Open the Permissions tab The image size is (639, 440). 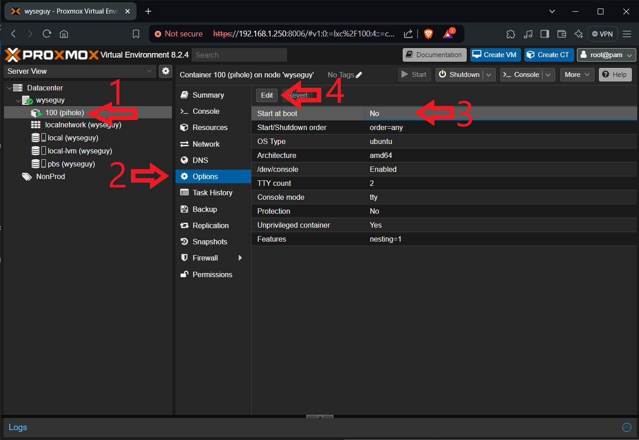tap(213, 274)
